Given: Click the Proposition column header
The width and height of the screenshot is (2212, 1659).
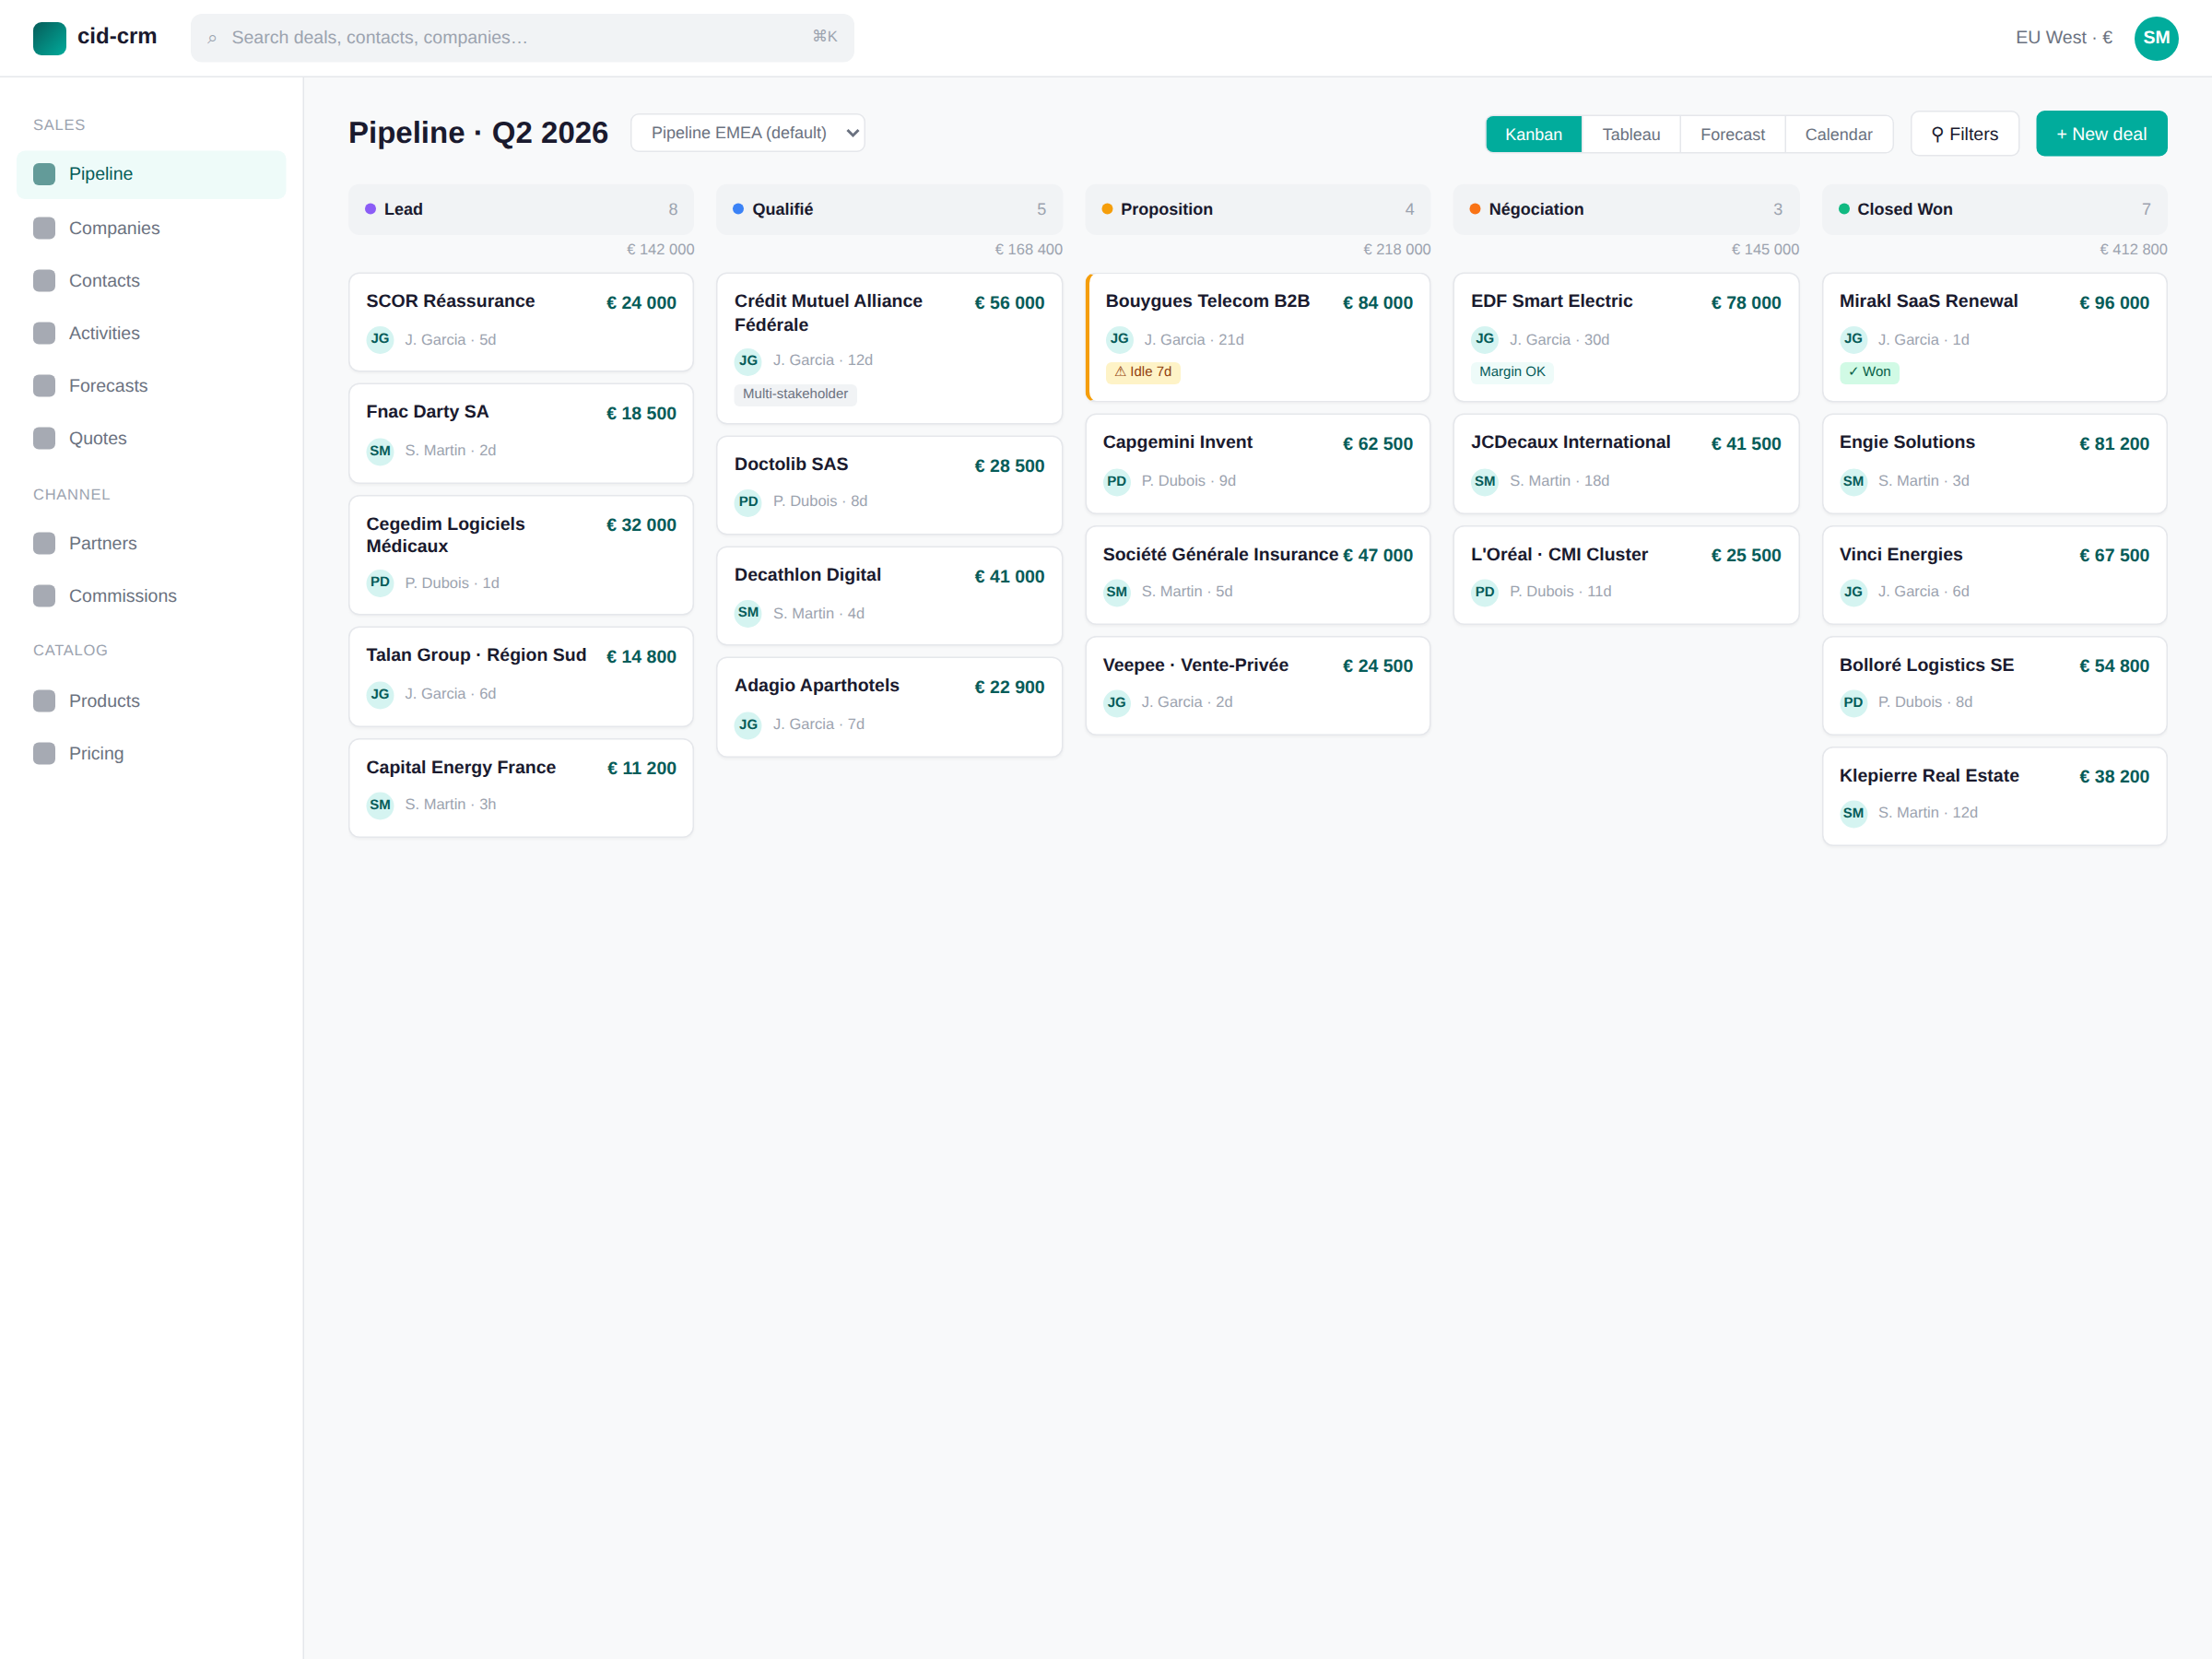Looking at the screenshot, I should (x=1258, y=209).
